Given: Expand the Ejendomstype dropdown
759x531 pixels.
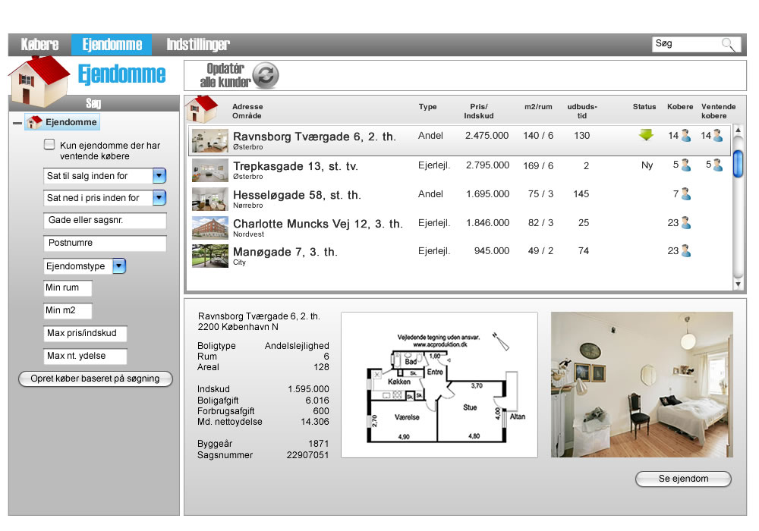Looking at the screenshot, I should [119, 266].
